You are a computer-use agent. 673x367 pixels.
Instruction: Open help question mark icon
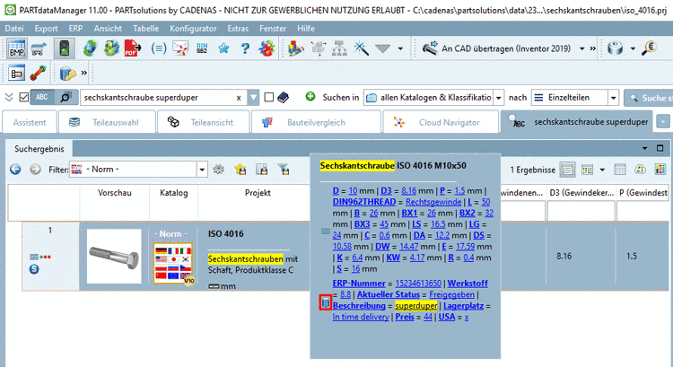[x=245, y=48]
